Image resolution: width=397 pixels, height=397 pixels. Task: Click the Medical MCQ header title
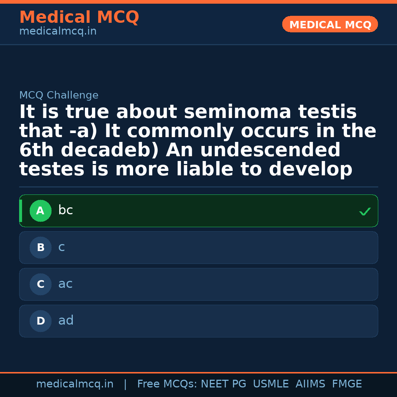(x=79, y=17)
